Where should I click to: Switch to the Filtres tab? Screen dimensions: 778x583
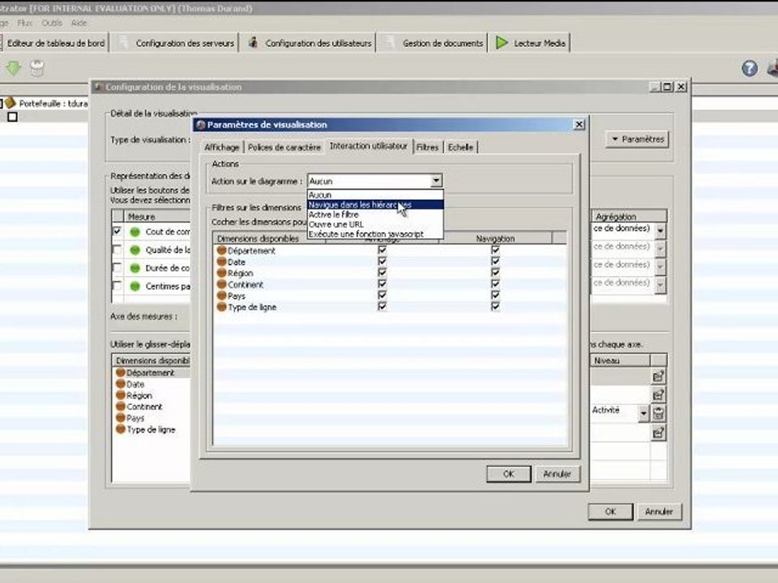tap(427, 147)
